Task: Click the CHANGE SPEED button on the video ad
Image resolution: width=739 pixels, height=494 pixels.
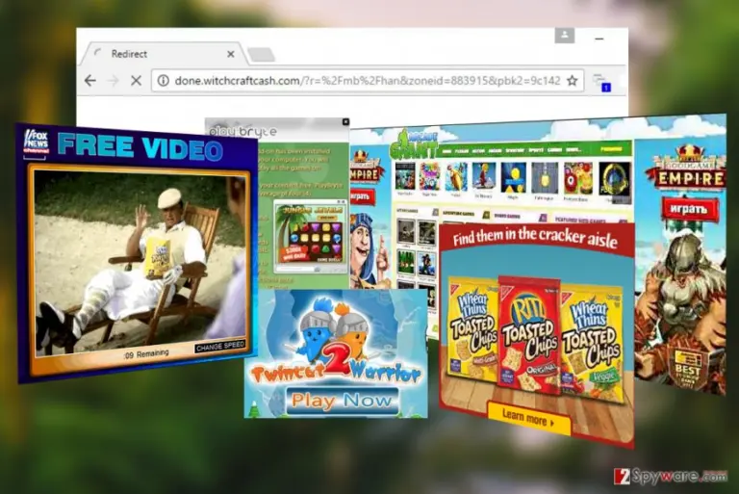Action: (x=220, y=347)
